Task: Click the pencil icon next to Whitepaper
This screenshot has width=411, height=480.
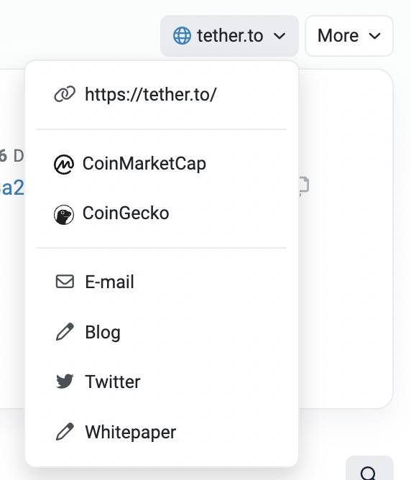Action: click(x=65, y=432)
